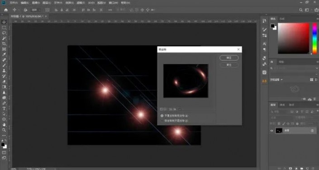This screenshot has height=170, width=319.
Task: Open the Layers panel flyout menu
Action: (x=317, y=105)
